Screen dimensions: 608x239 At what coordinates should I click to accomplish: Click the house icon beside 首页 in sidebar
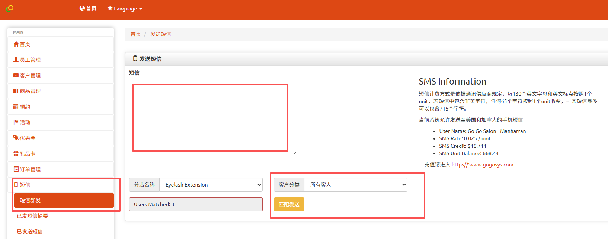coord(16,44)
